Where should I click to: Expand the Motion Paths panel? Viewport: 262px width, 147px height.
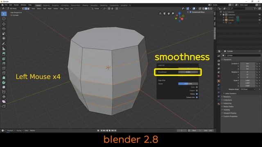click(x=228, y=107)
